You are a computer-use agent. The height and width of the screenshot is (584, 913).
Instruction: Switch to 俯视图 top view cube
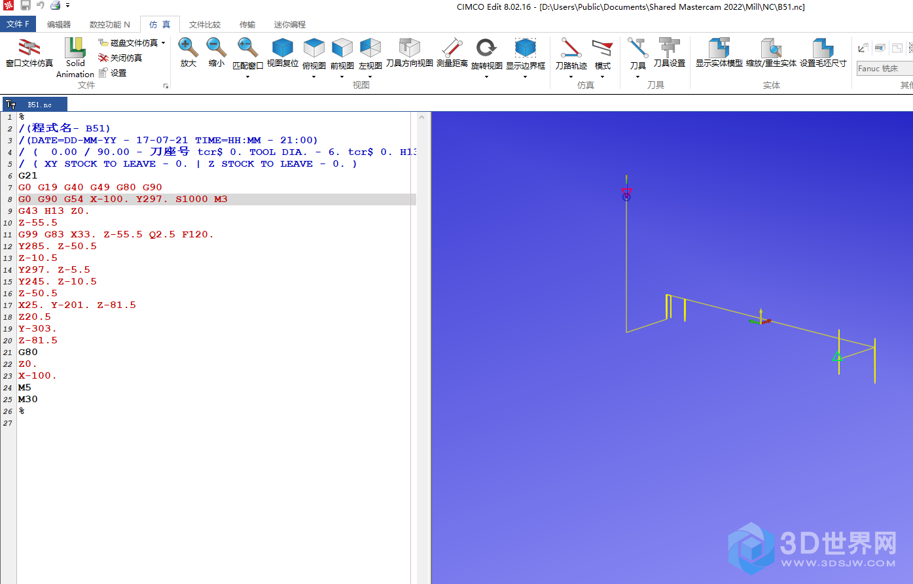(314, 48)
